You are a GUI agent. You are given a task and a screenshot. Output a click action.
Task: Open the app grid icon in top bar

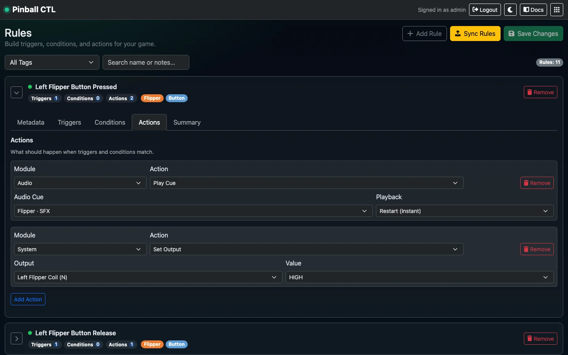pyautogui.click(x=557, y=9)
